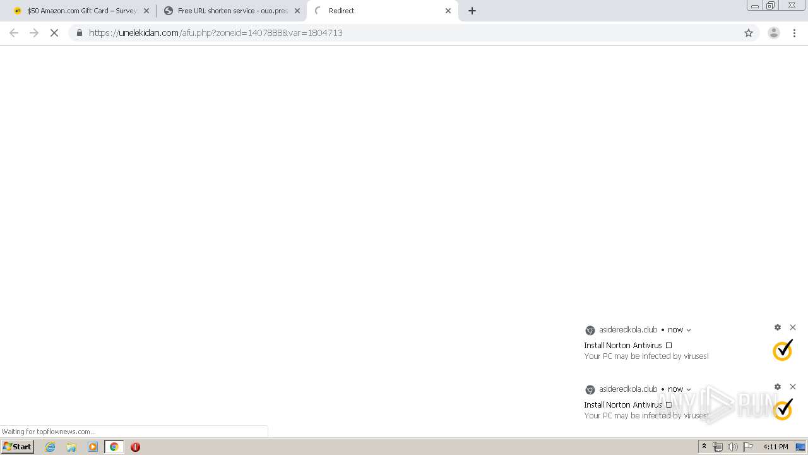Click upper 'asideredkola.club' source label
808x455 pixels.
628,330
